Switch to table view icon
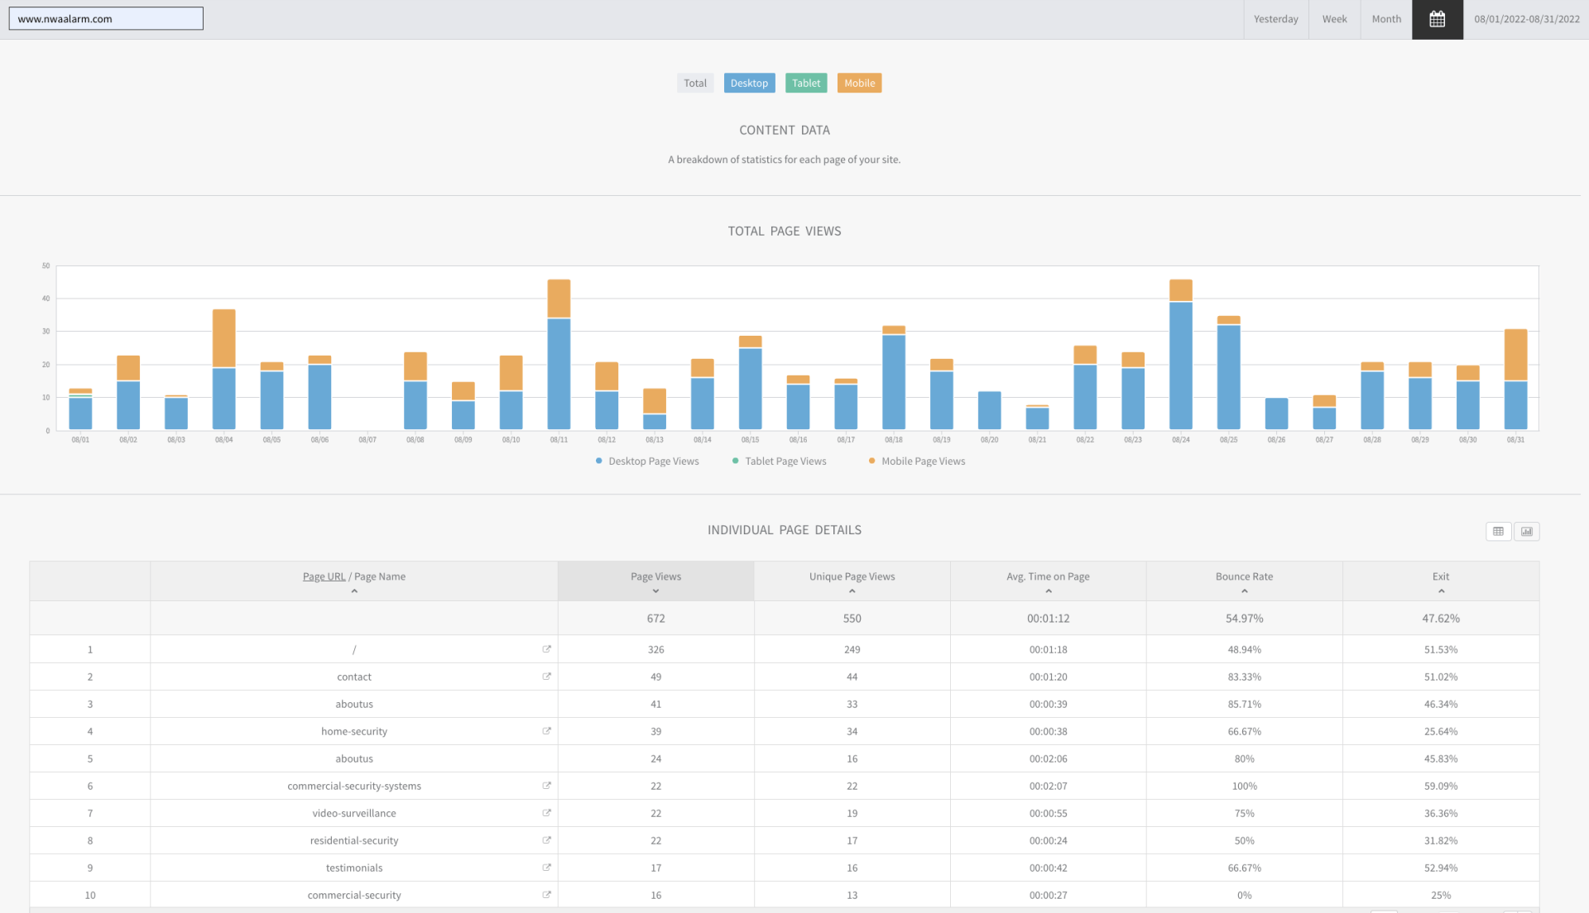This screenshot has width=1589, height=913. pos(1498,532)
